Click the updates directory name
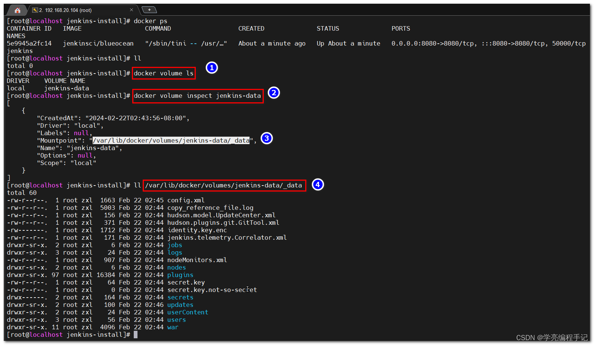Image resolution: width=594 pixels, height=345 pixels. click(180, 305)
